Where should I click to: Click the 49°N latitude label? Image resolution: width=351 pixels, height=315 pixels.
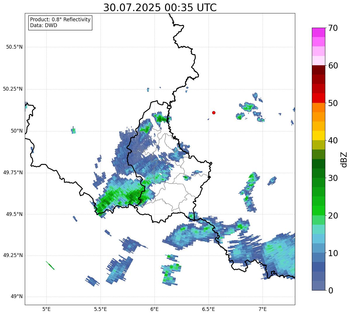[17, 297]
